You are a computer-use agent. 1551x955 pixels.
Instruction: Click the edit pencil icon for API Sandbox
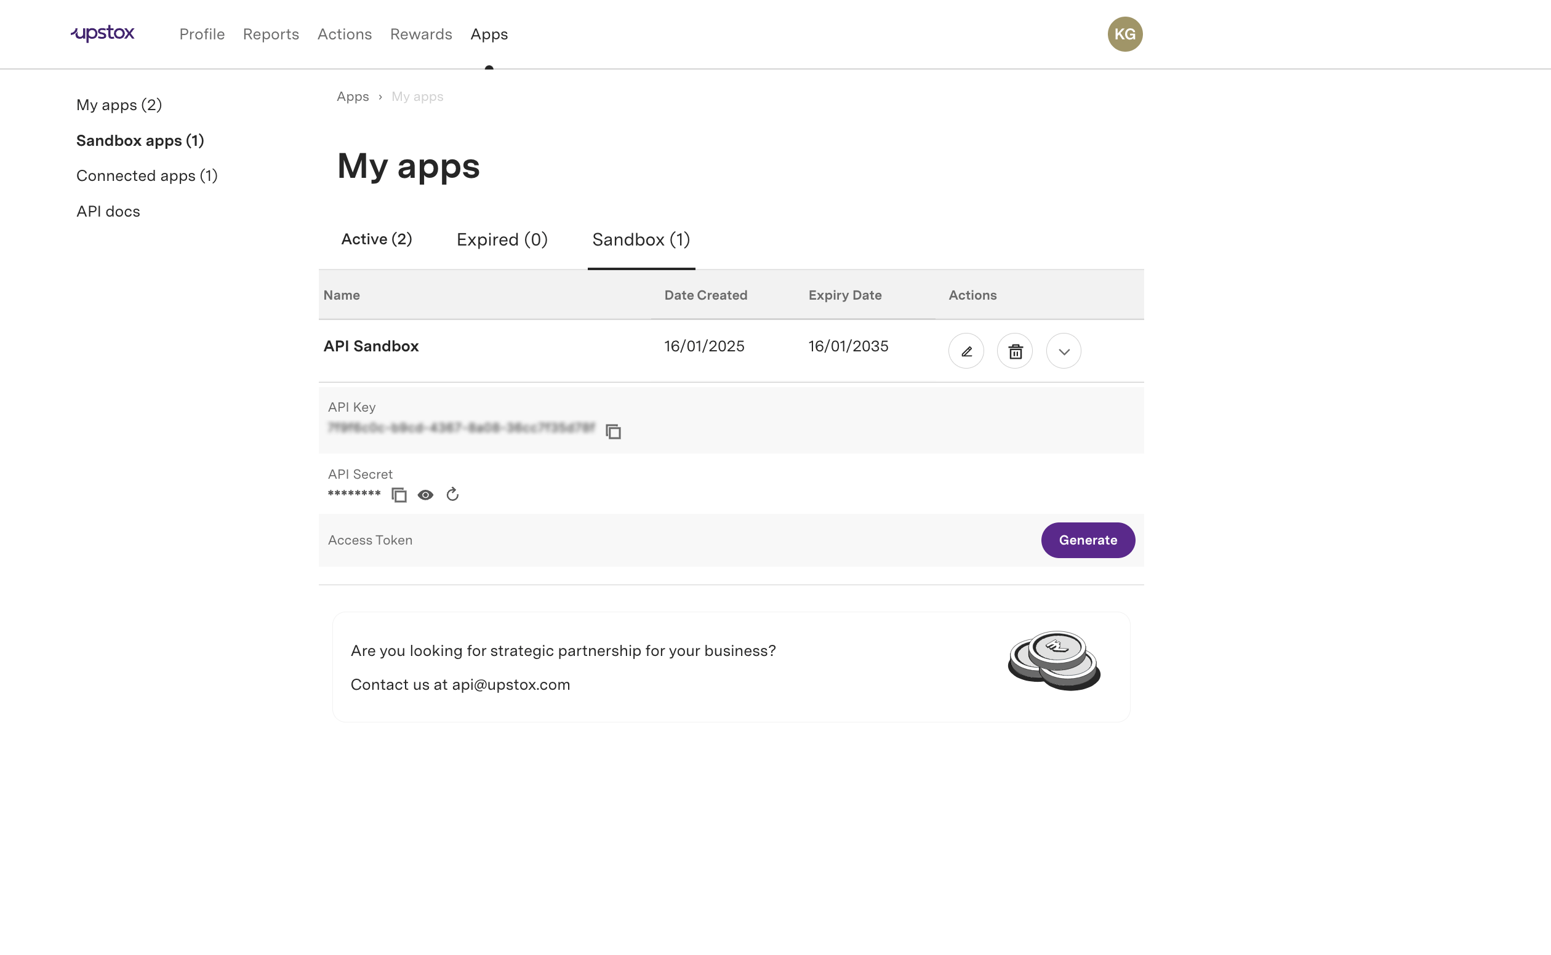coord(966,351)
